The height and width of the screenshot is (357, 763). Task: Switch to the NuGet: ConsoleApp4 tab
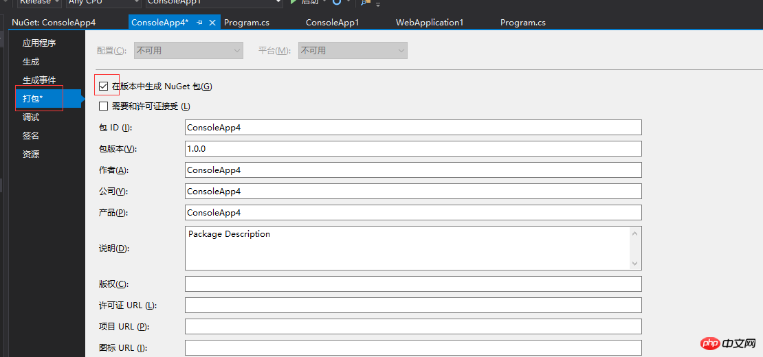[x=54, y=23]
